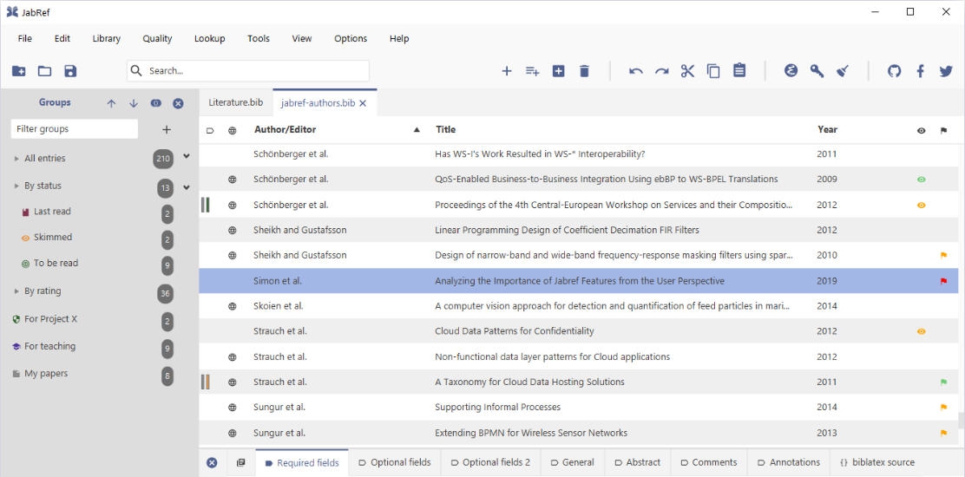Switch to the Literature.bib tab
The image size is (965, 477).
[236, 102]
